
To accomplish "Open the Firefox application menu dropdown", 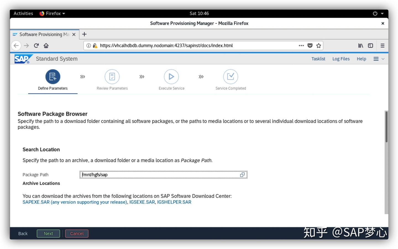I will (x=52, y=13).
